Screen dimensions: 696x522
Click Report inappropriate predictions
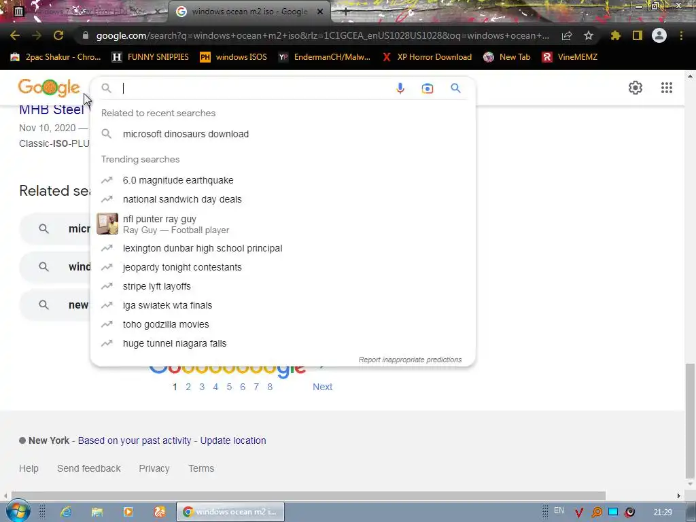410,360
